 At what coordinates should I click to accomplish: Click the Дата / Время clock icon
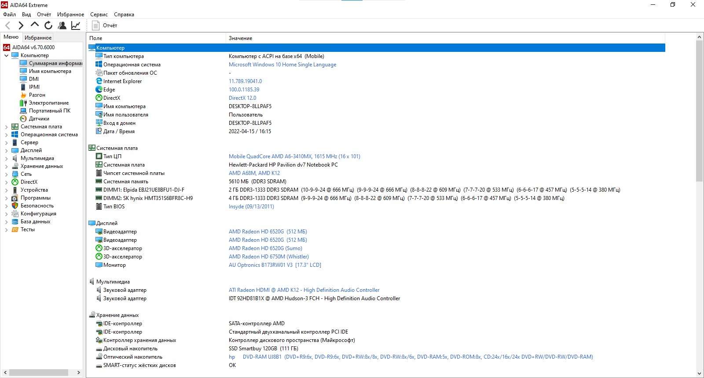[99, 131]
